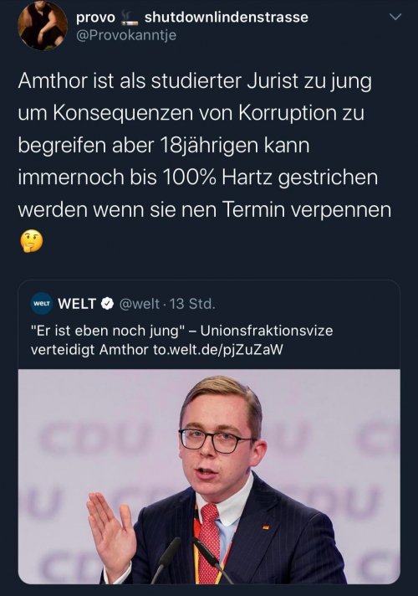
Task: Click the thinking face emoji
Action: pos(31,241)
